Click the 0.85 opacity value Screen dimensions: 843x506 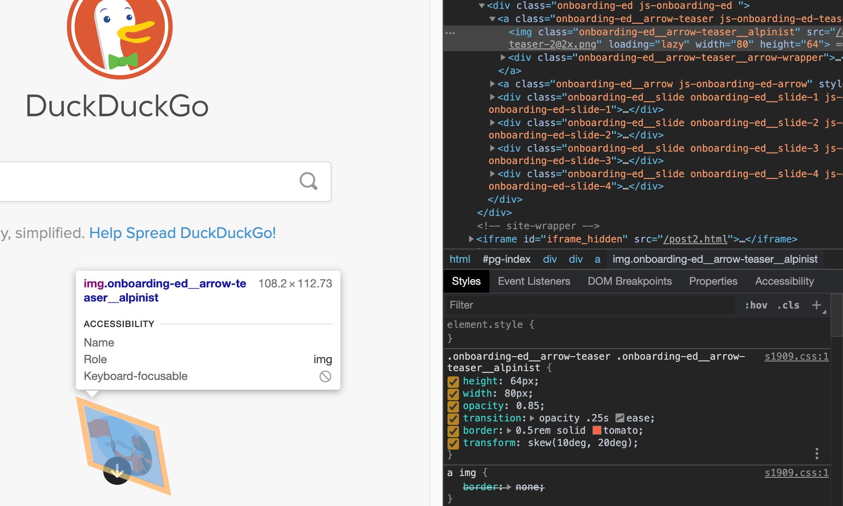coord(527,406)
